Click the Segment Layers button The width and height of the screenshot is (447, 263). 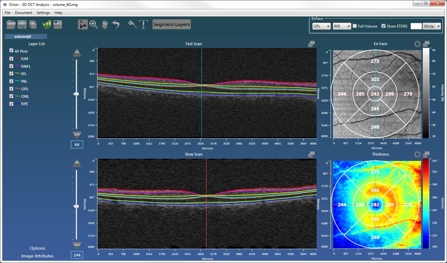(172, 24)
